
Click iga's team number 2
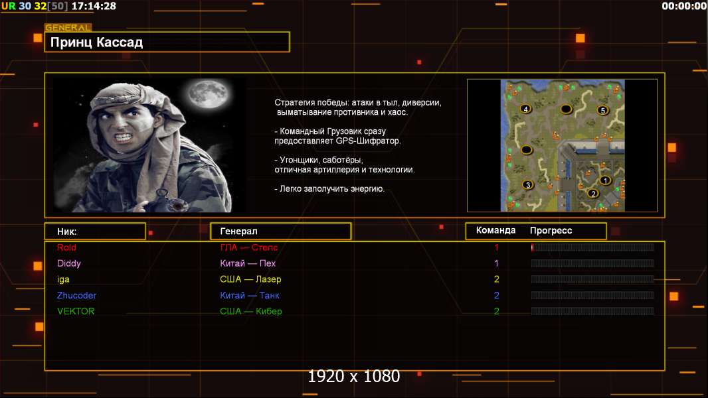pyautogui.click(x=496, y=279)
